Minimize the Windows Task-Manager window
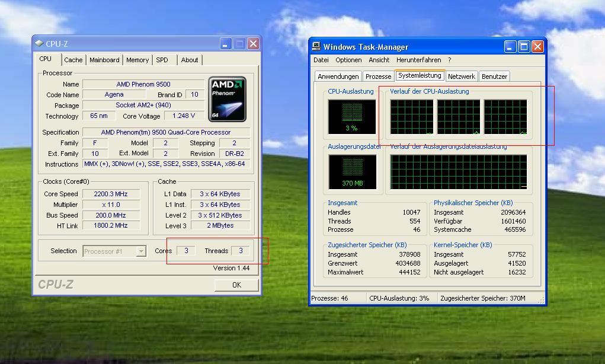This screenshot has height=364, width=605. point(510,47)
